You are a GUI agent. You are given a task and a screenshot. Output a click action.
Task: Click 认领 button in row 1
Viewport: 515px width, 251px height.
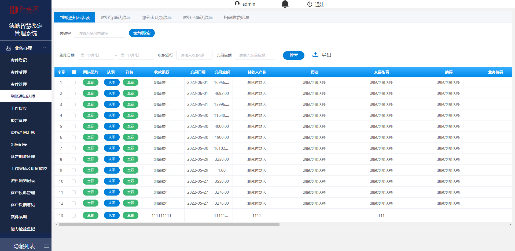point(112,82)
